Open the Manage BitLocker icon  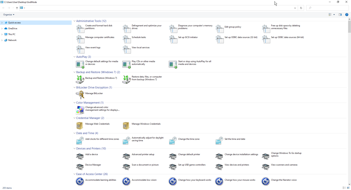point(80,95)
